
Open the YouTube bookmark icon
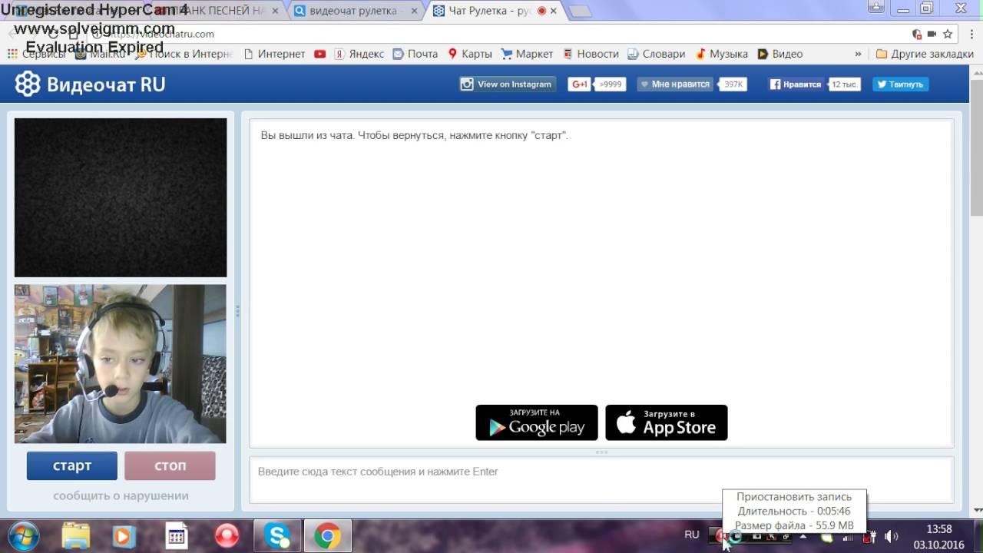tap(319, 54)
